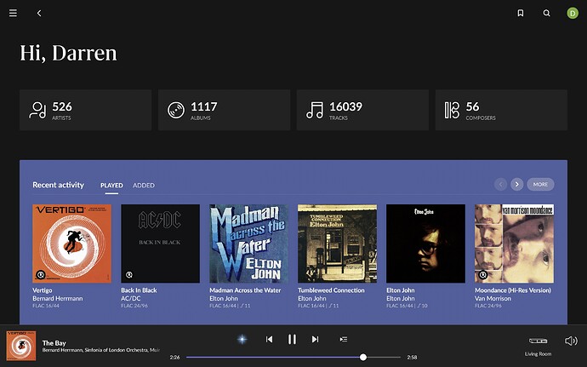Click the track progress slider handle
The width and height of the screenshot is (587, 367).
[x=363, y=358]
